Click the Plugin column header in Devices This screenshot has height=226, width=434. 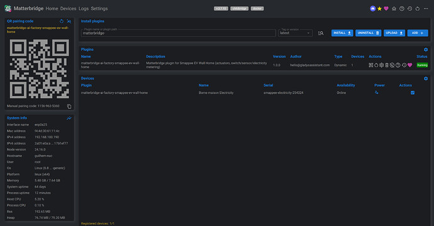86,85
